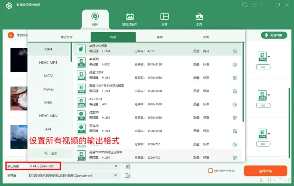The image size is (294, 186).
Task: Choose the AV1 MP4 preset icon
Action: pos(81,102)
